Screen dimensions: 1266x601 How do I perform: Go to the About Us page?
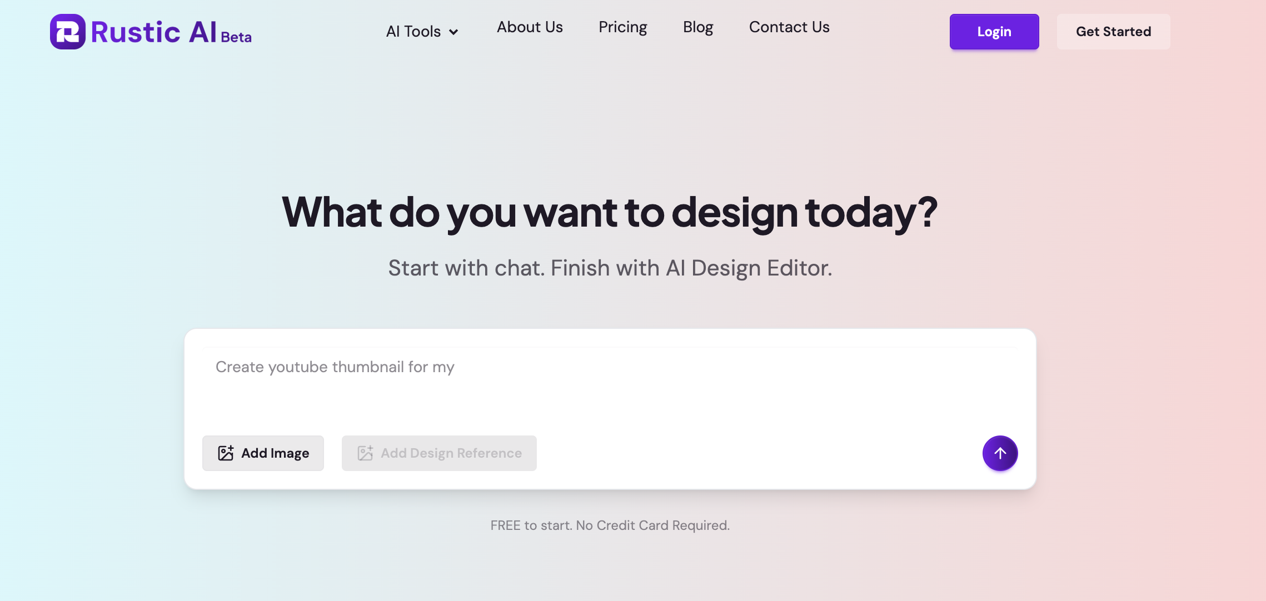tap(530, 27)
